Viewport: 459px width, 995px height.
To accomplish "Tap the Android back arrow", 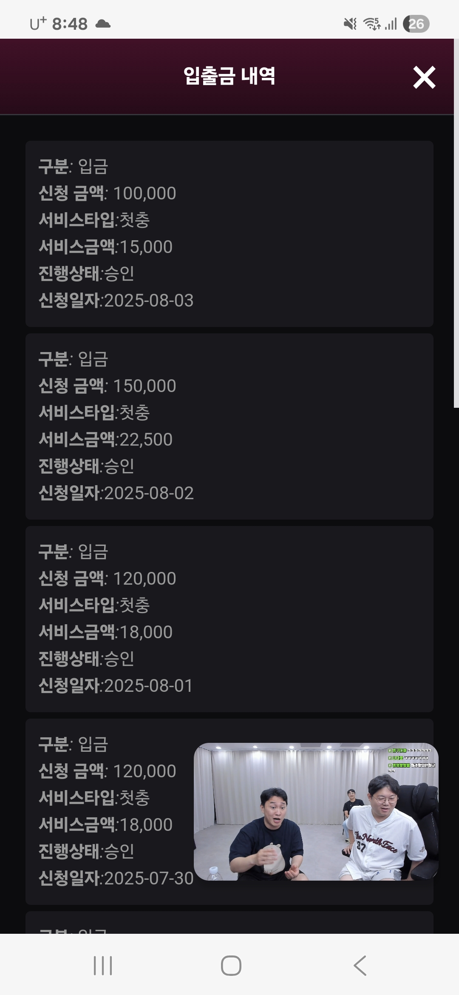I will click(360, 966).
